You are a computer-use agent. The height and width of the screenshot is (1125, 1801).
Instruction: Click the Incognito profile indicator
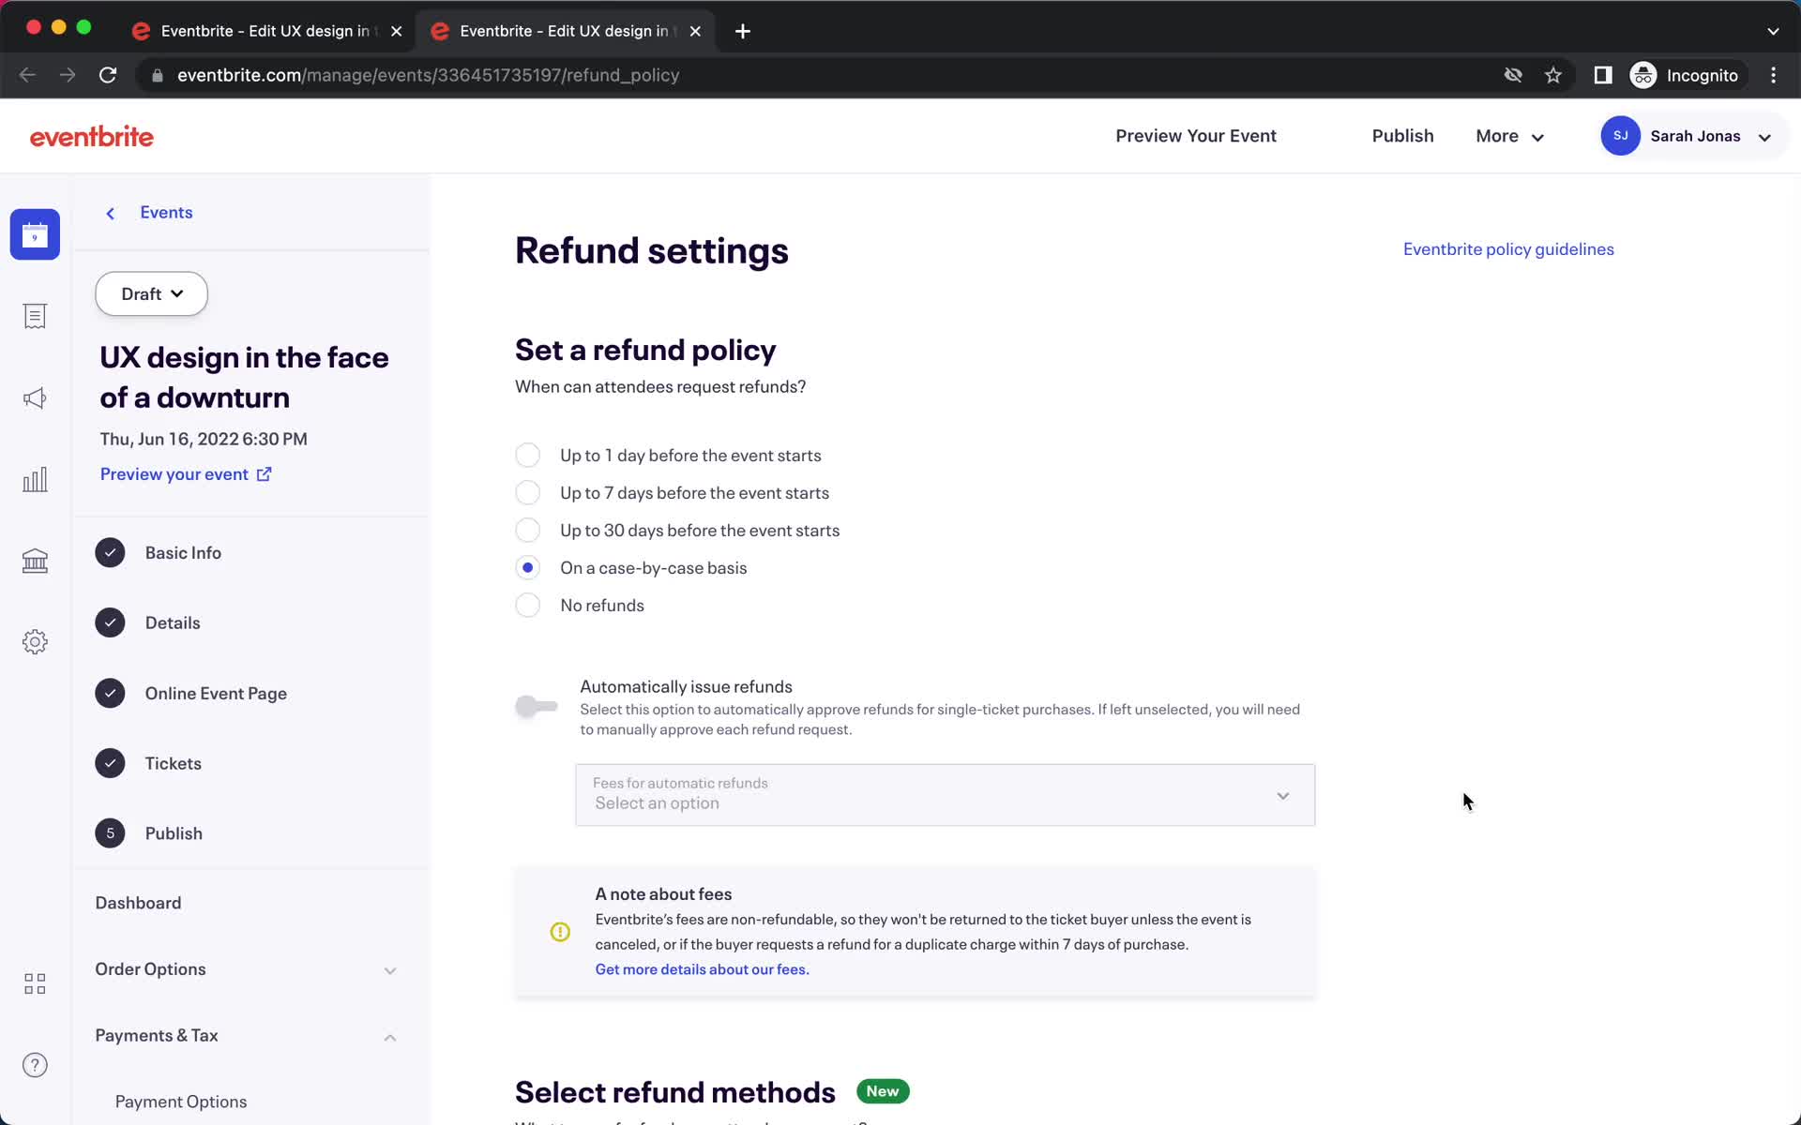1685,75
